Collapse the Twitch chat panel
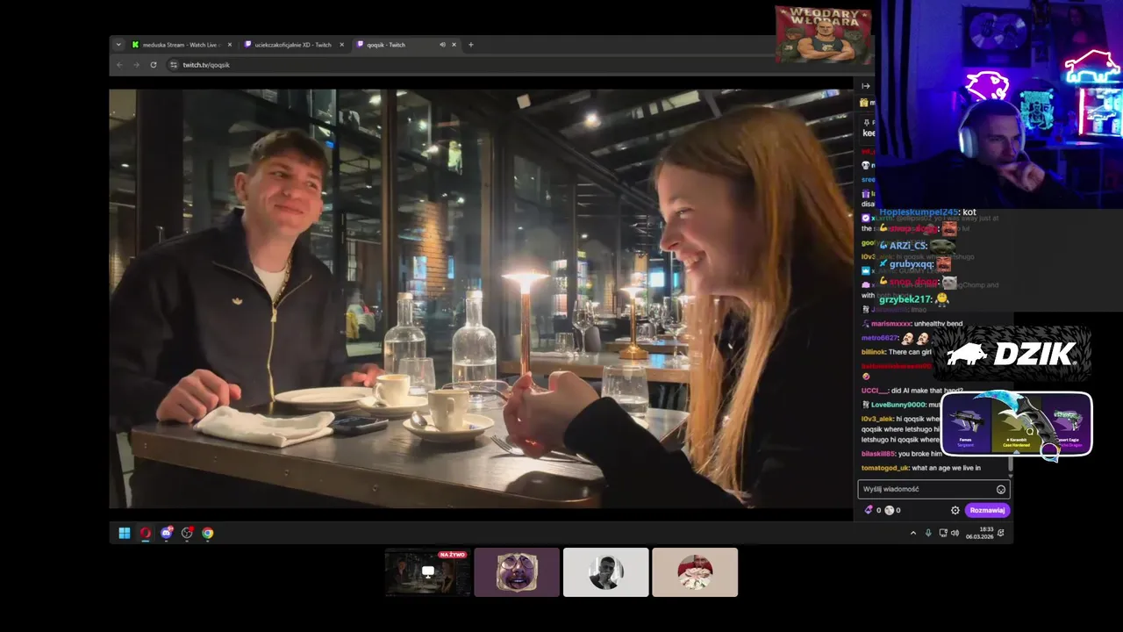1123x632 pixels. point(866,86)
